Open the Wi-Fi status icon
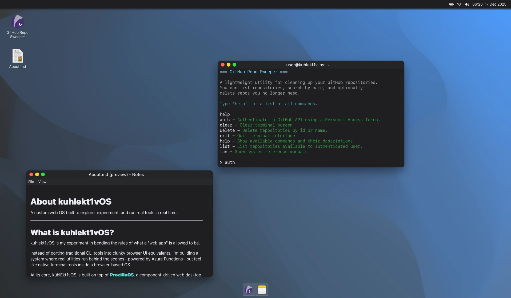This screenshot has height=298, width=511. coord(459,4)
